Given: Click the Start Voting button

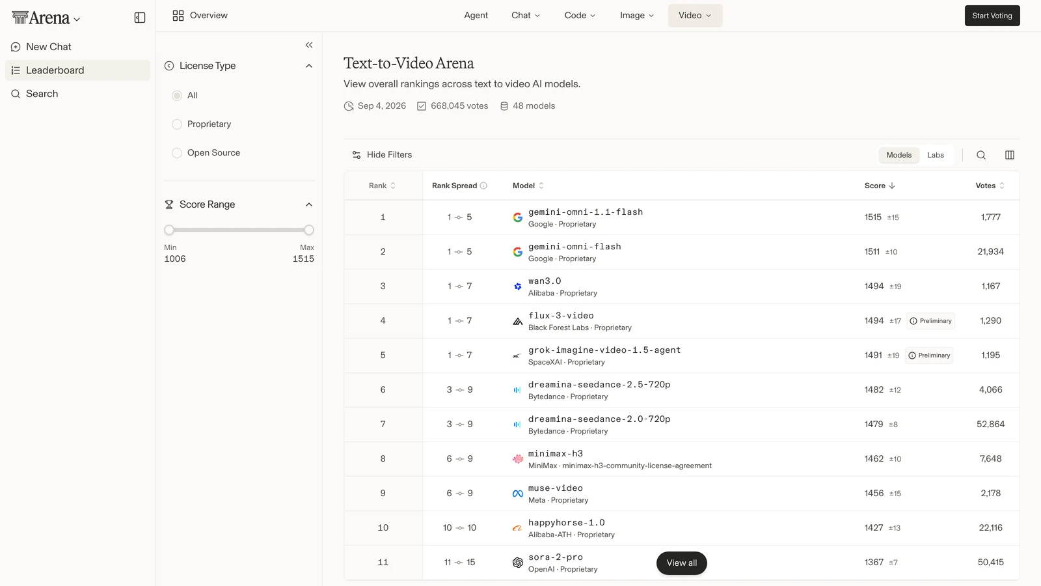Looking at the screenshot, I should click(992, 16).
